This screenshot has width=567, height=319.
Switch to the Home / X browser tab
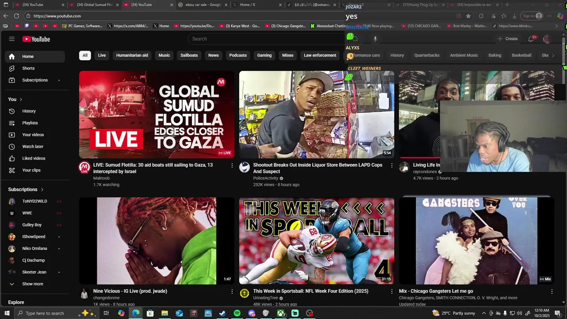tap(257, 5)
